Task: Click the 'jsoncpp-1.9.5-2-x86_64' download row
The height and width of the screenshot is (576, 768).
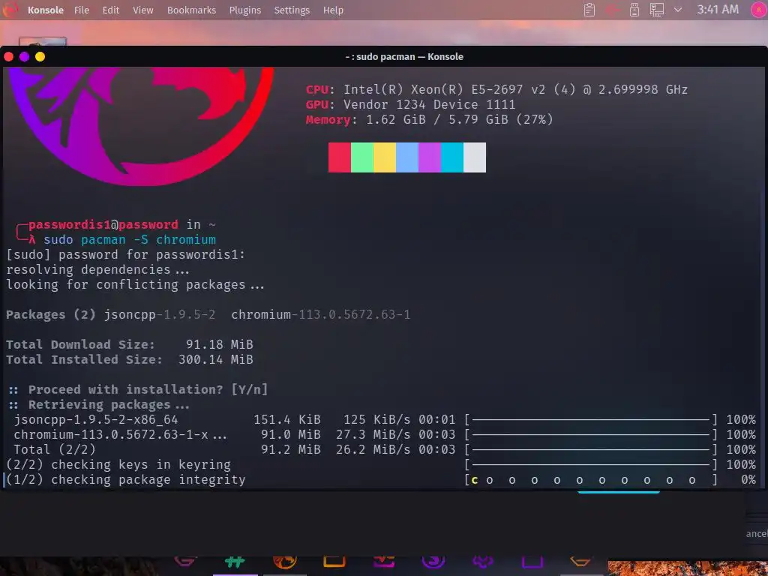Action: (385, 420)
